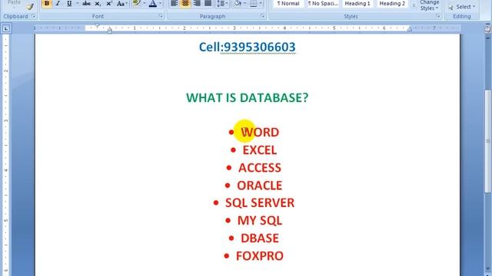Toggle Strikethrough formatting
The width and height of the screenshot is (492, 276).
(x=86, y=3)
